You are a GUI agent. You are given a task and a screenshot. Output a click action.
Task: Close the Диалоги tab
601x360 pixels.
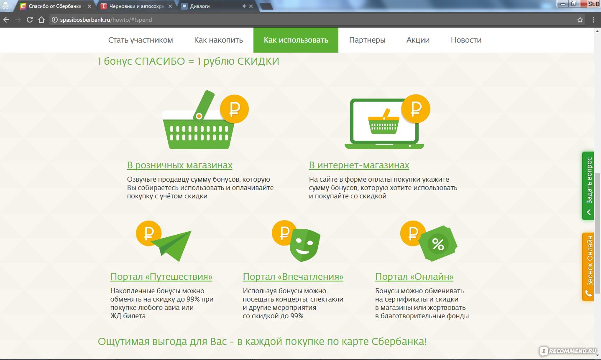(x=251, y=6)
